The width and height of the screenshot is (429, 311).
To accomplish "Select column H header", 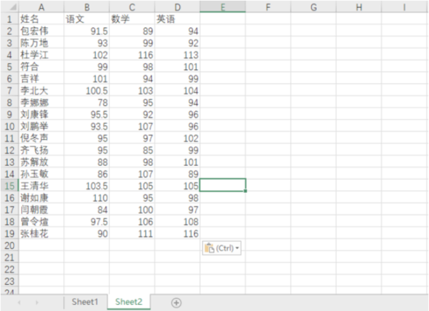I will (359, 7).
